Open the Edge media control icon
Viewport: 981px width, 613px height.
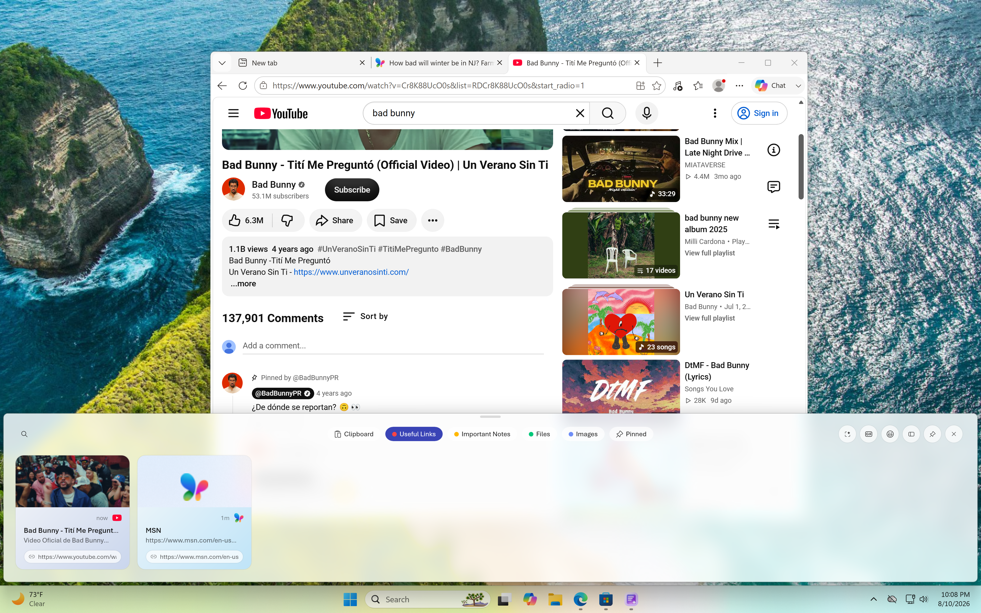click(678, 86)
